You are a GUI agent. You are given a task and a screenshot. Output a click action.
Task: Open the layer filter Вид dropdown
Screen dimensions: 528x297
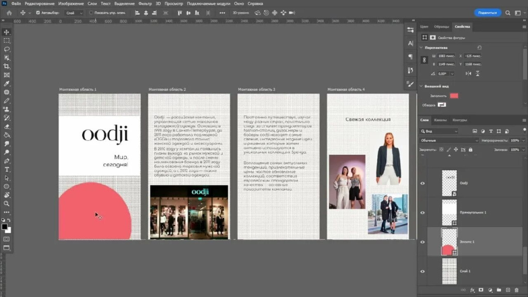point(439,131)
